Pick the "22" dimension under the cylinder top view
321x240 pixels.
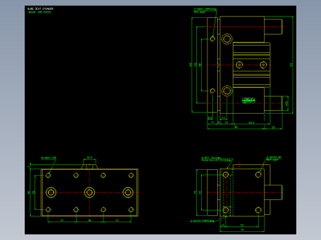click(226, 122)
